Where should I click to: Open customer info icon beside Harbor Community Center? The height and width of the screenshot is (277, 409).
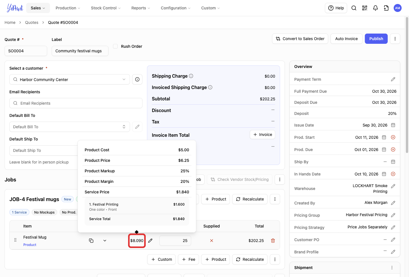click(137, 79)
